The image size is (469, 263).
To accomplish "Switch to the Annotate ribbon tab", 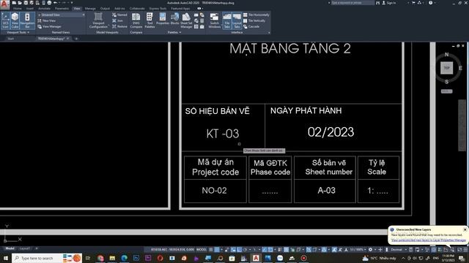I will click(44, 8).
